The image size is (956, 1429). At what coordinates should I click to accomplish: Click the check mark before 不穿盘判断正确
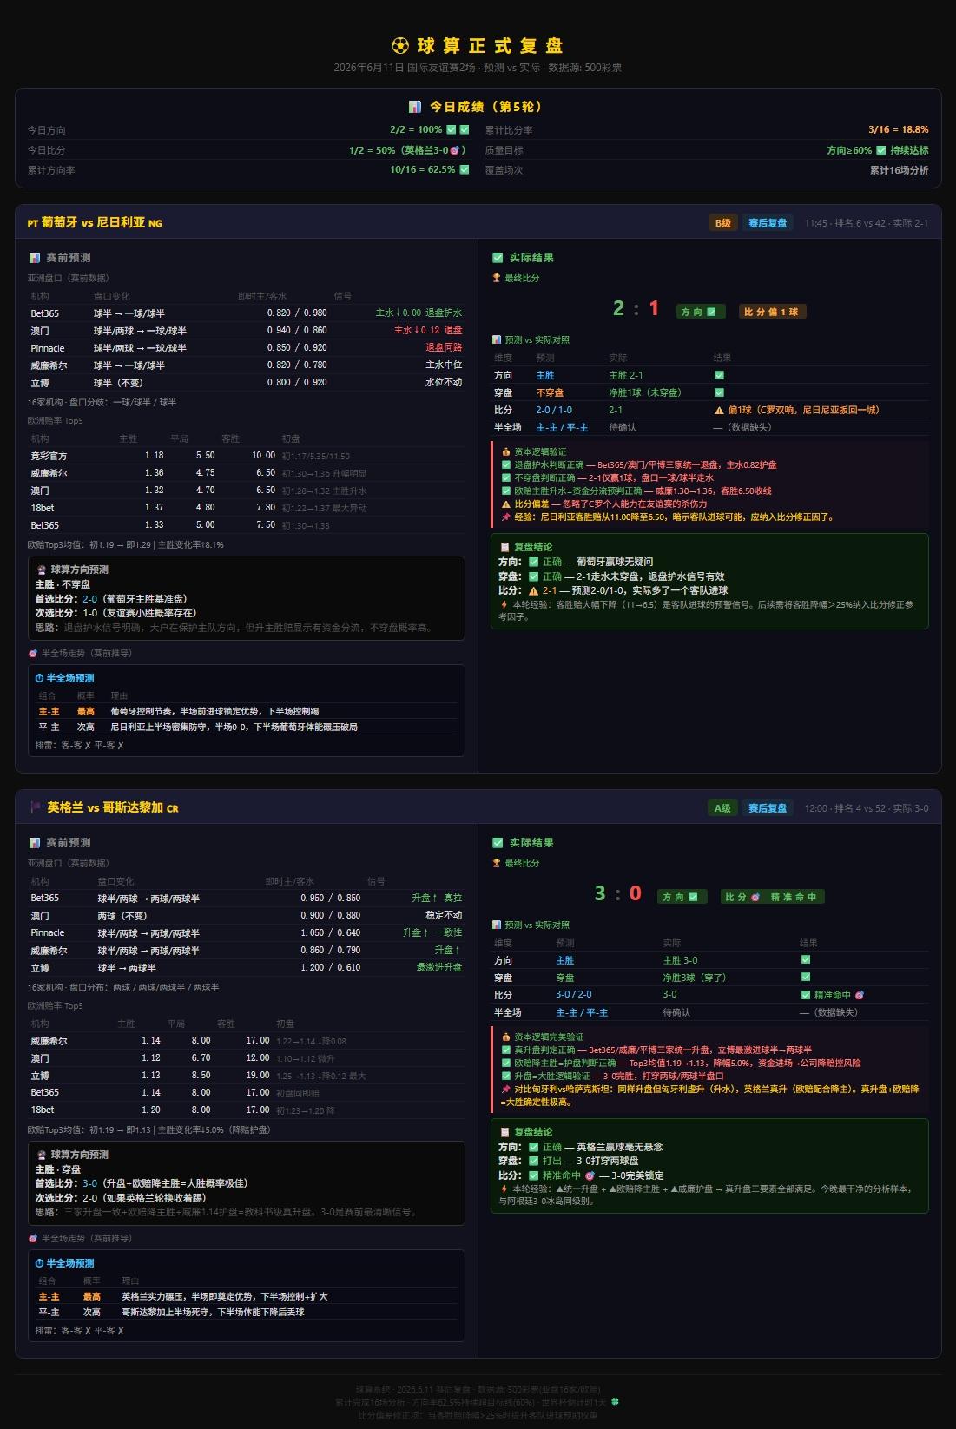pyautogui.click(x=506, y=477)
